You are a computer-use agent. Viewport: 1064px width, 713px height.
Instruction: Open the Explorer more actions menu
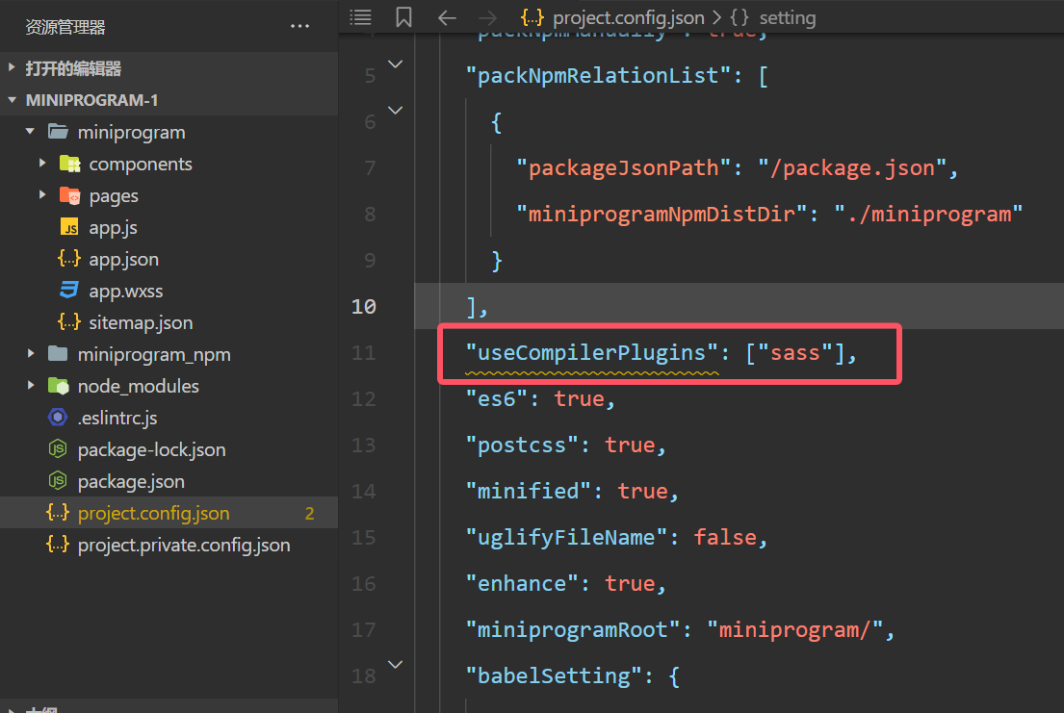point(299,26)
